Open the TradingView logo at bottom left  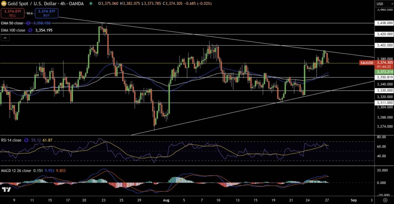(x=6, y=190)
